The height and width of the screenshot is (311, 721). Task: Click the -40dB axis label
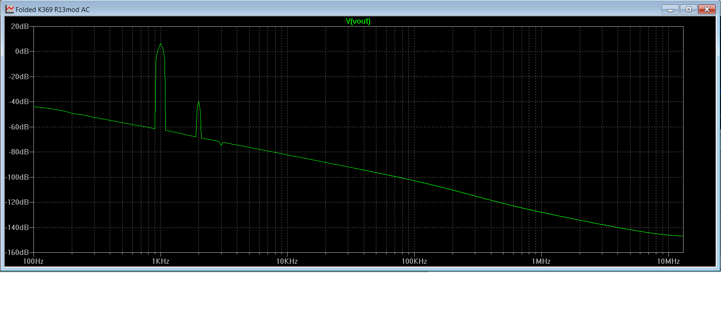(19, 101)
